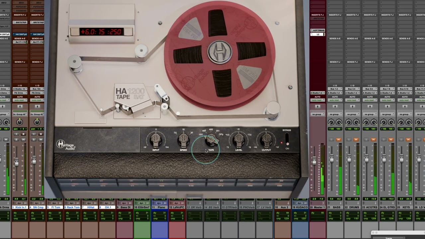Record-enable the Kick In.1 track
This screenshot has height=239, width=425.
(23, 134)
